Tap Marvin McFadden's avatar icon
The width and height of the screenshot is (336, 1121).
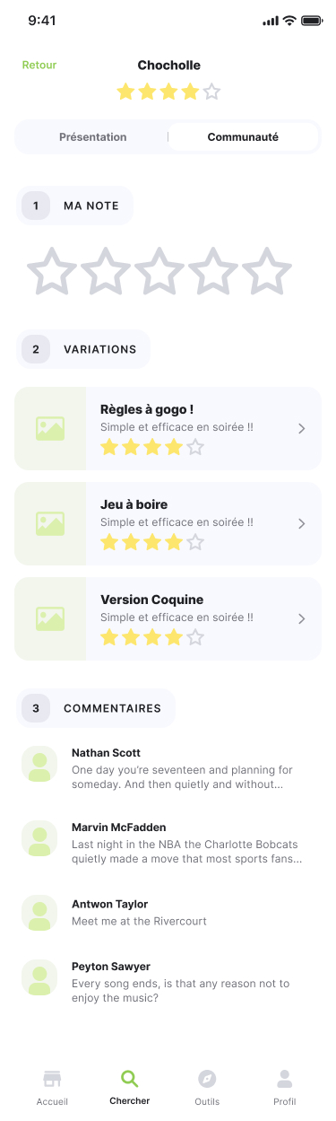[39, 837]
